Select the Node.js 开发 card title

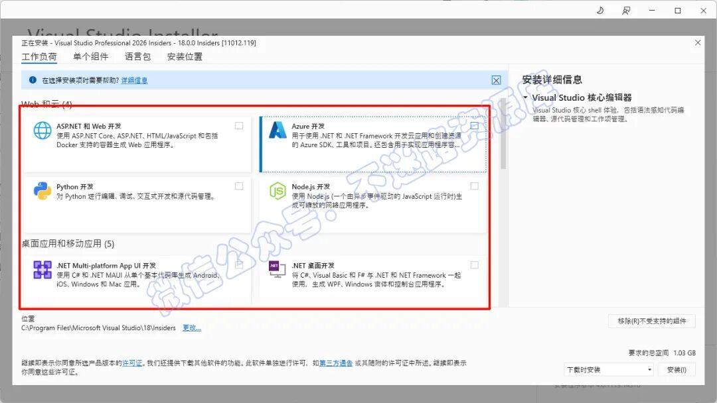click(311, 187)
